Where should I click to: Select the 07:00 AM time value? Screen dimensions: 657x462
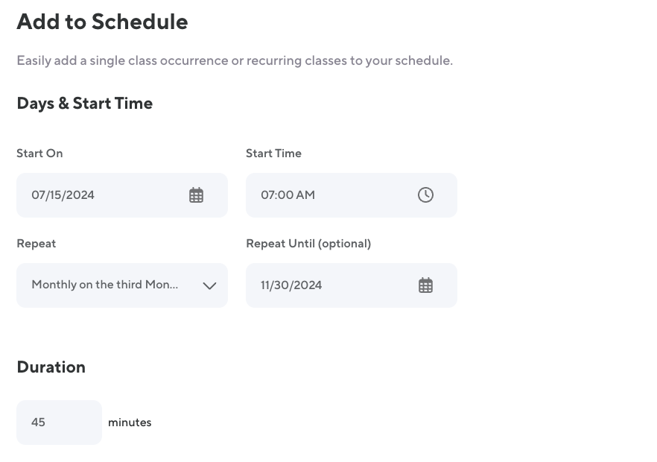pos(288,195)
